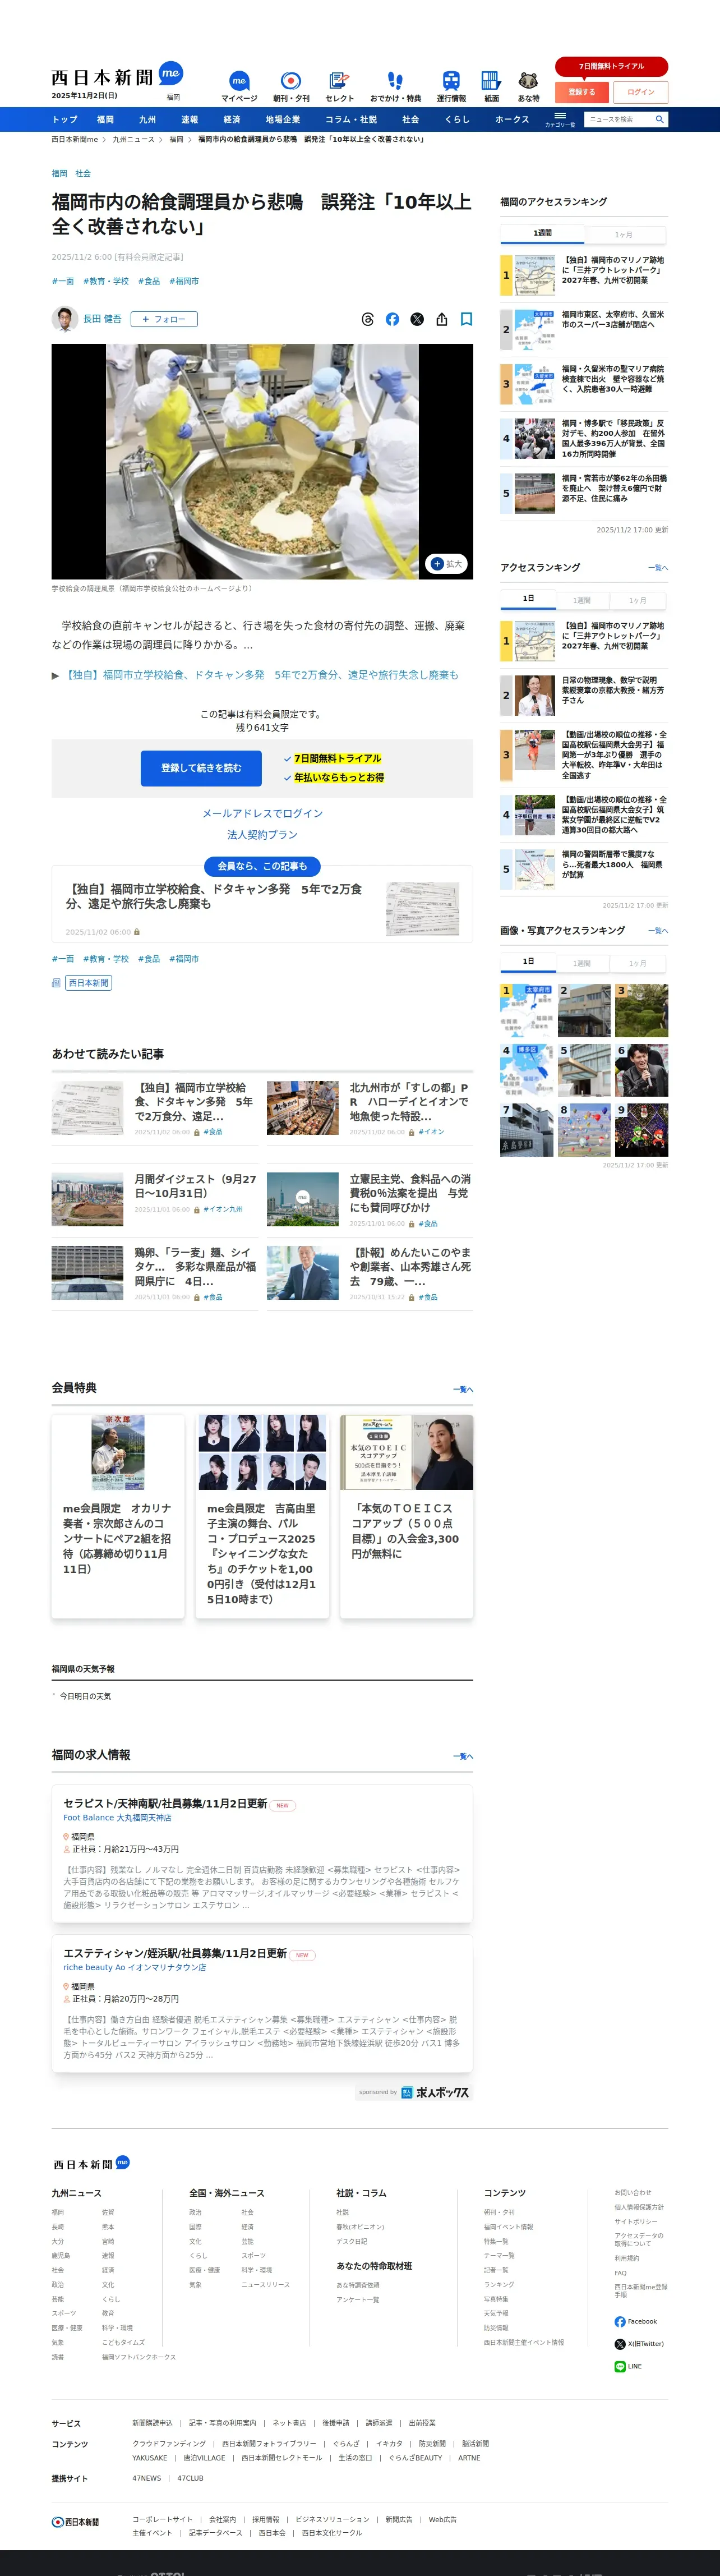Viewport: 720px width, 2576px height.
Task: Open the school lunch cooking photo
Action: [x=262, y=461]
